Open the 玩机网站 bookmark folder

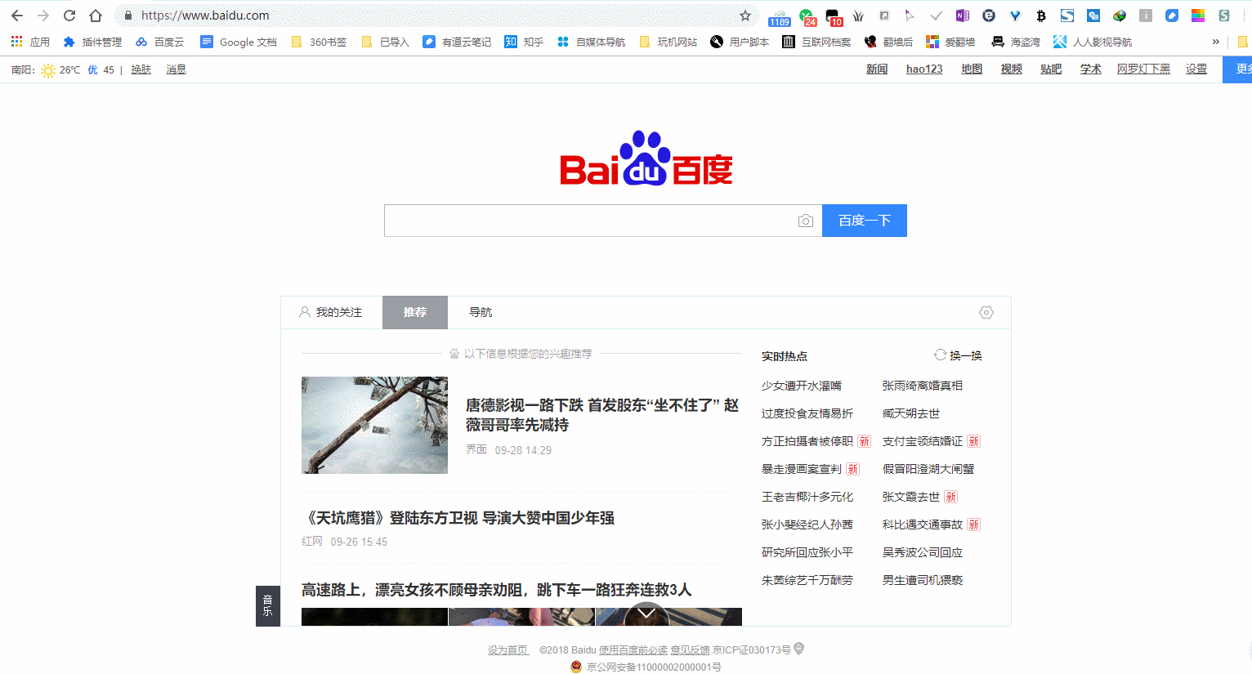tap(668, 42)
